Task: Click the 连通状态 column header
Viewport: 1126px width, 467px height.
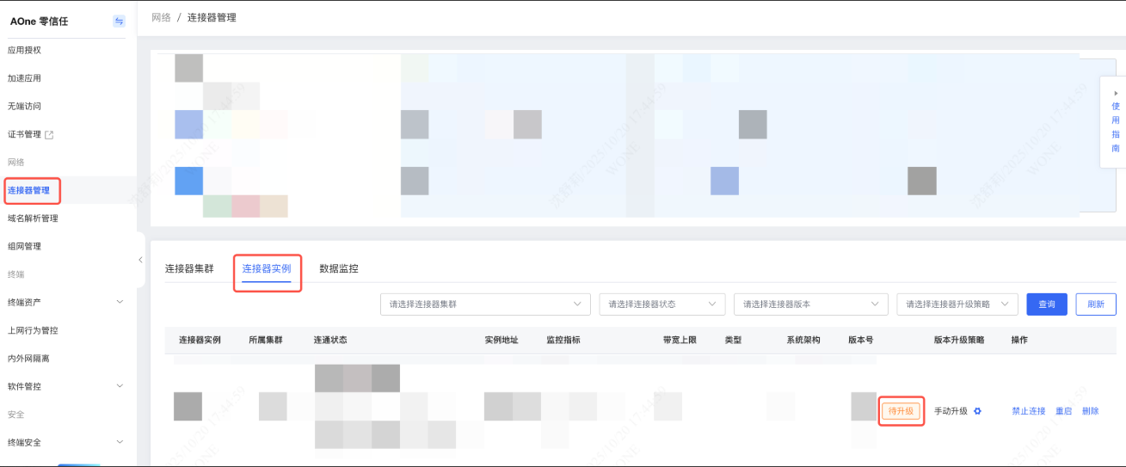Action: click(x=330, y=341)
